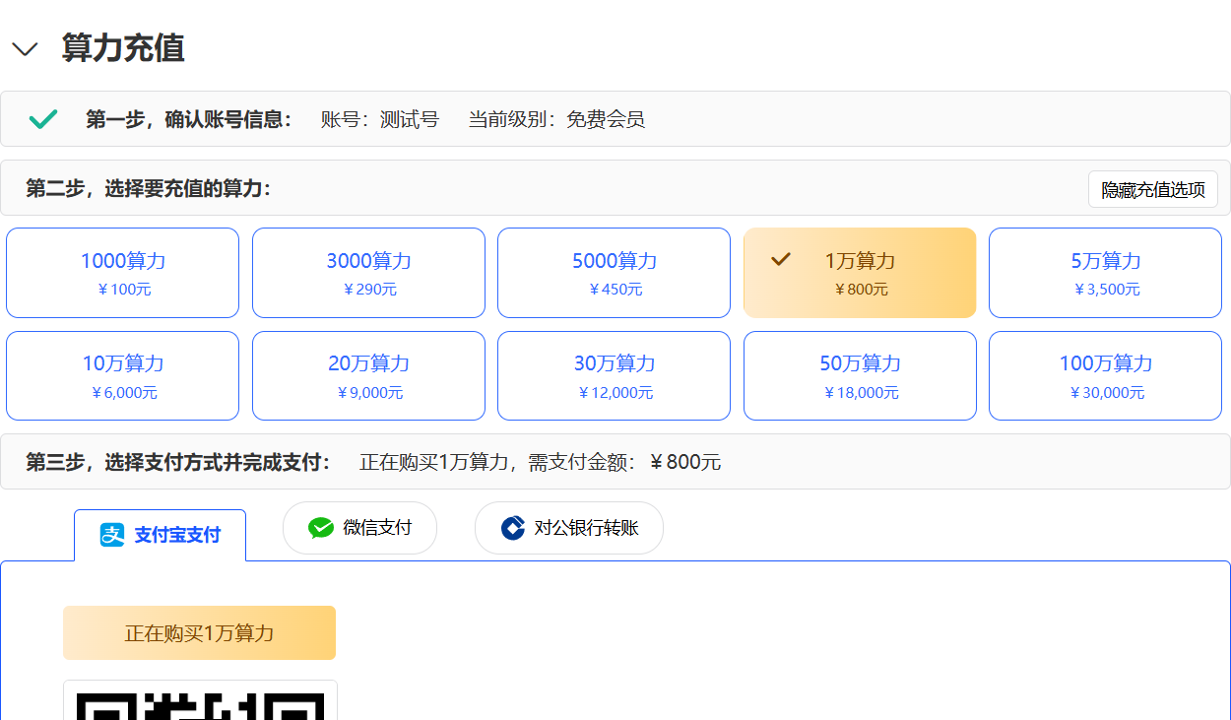1231x720 pixels.
Task: Select the 100万算力 ¥30,000元 package
Action: [x=1105, y=375]
